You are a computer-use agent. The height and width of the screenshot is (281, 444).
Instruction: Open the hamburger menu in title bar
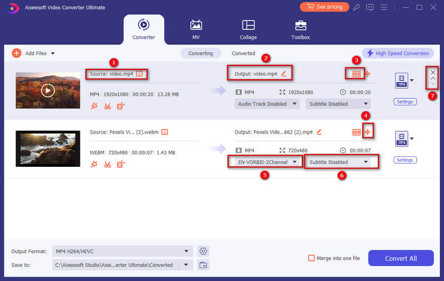point(384,7)
